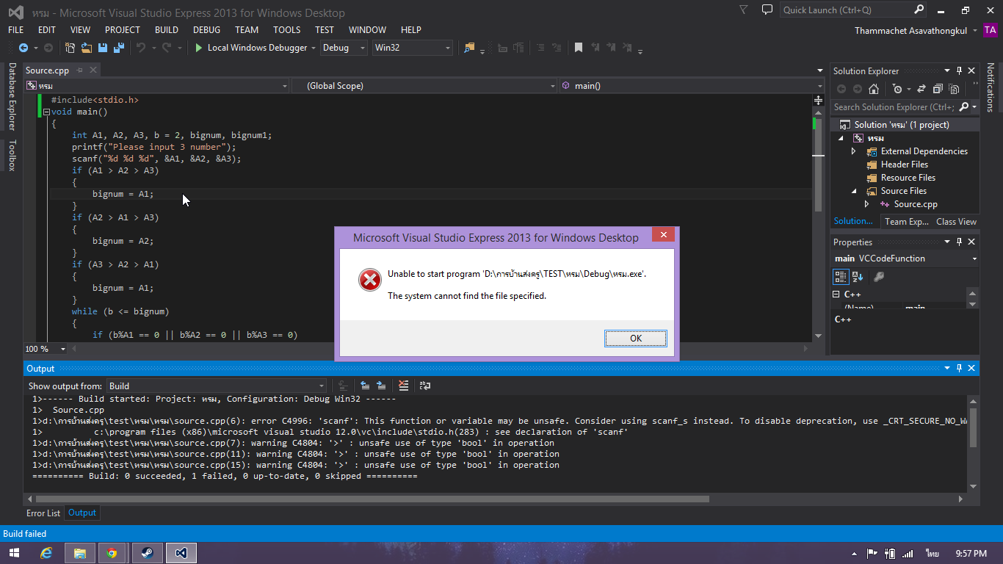Open the TOOLS menu
Image resolution: width=1003 pixels, height=564 pixels.
287,30
